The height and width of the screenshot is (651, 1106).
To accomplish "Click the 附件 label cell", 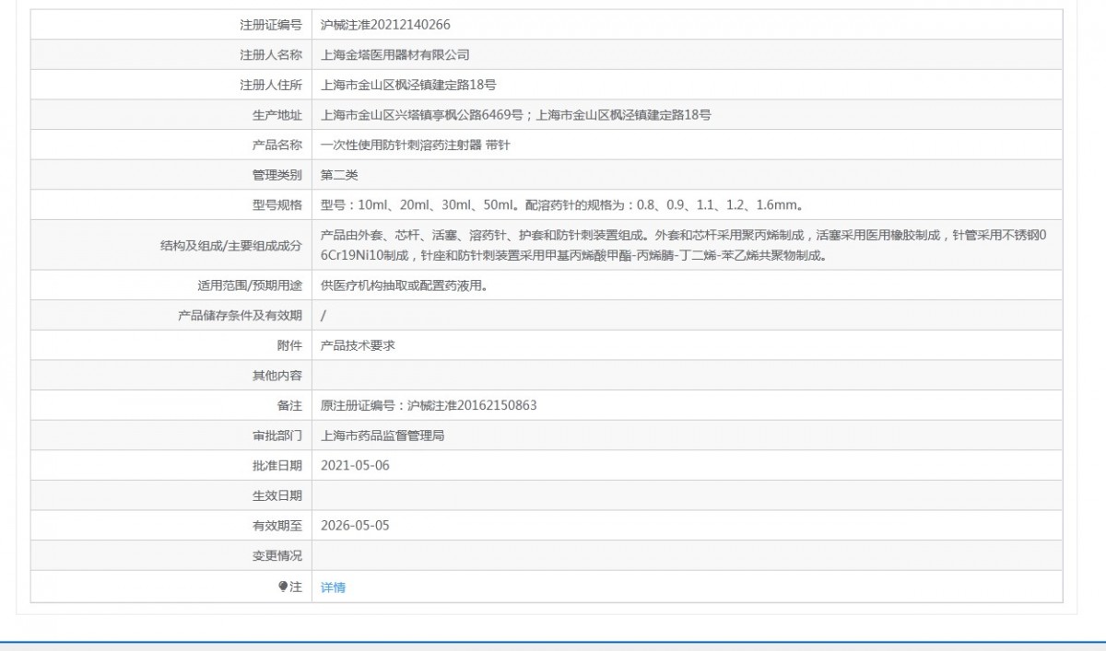I will 171,345.
